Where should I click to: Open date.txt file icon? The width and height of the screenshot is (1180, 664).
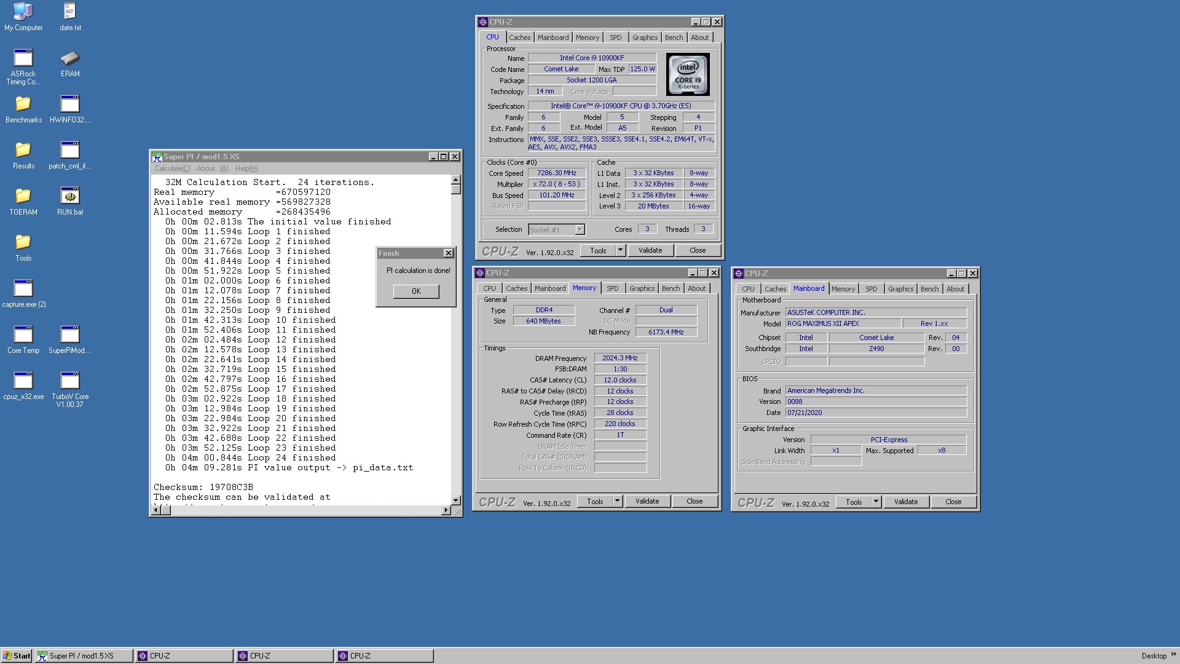[x=70, y=17]
